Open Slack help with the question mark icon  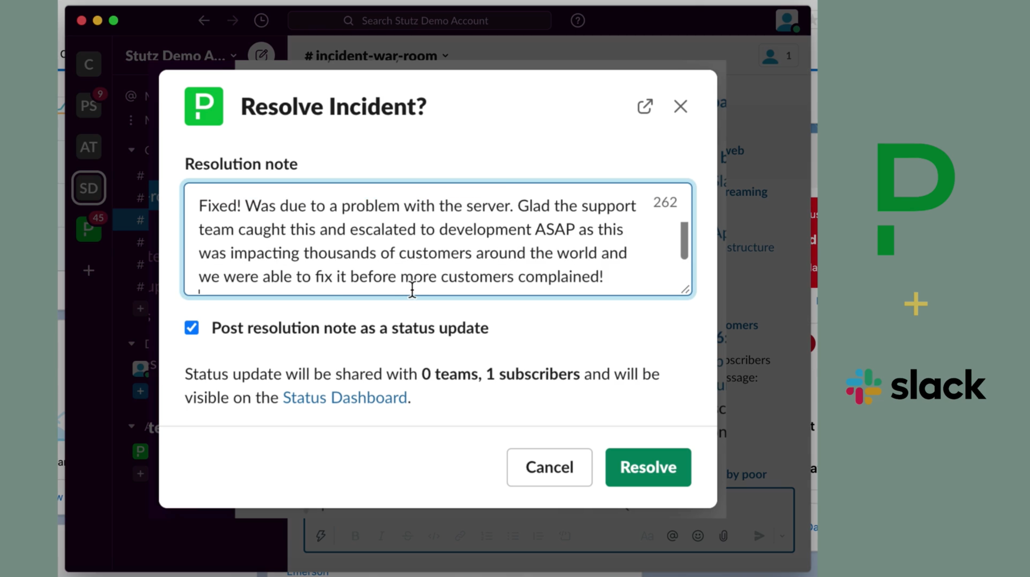coord(578,20)
